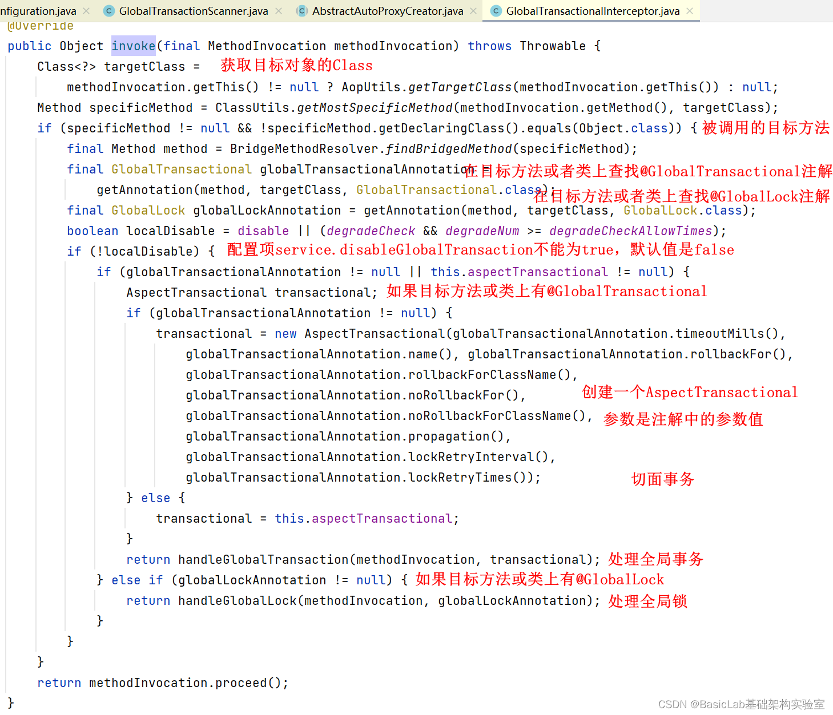
Task: Close the AbstractAutoProxyCreator.java tab
Action: pyautogui.click(x=473, y=11)
